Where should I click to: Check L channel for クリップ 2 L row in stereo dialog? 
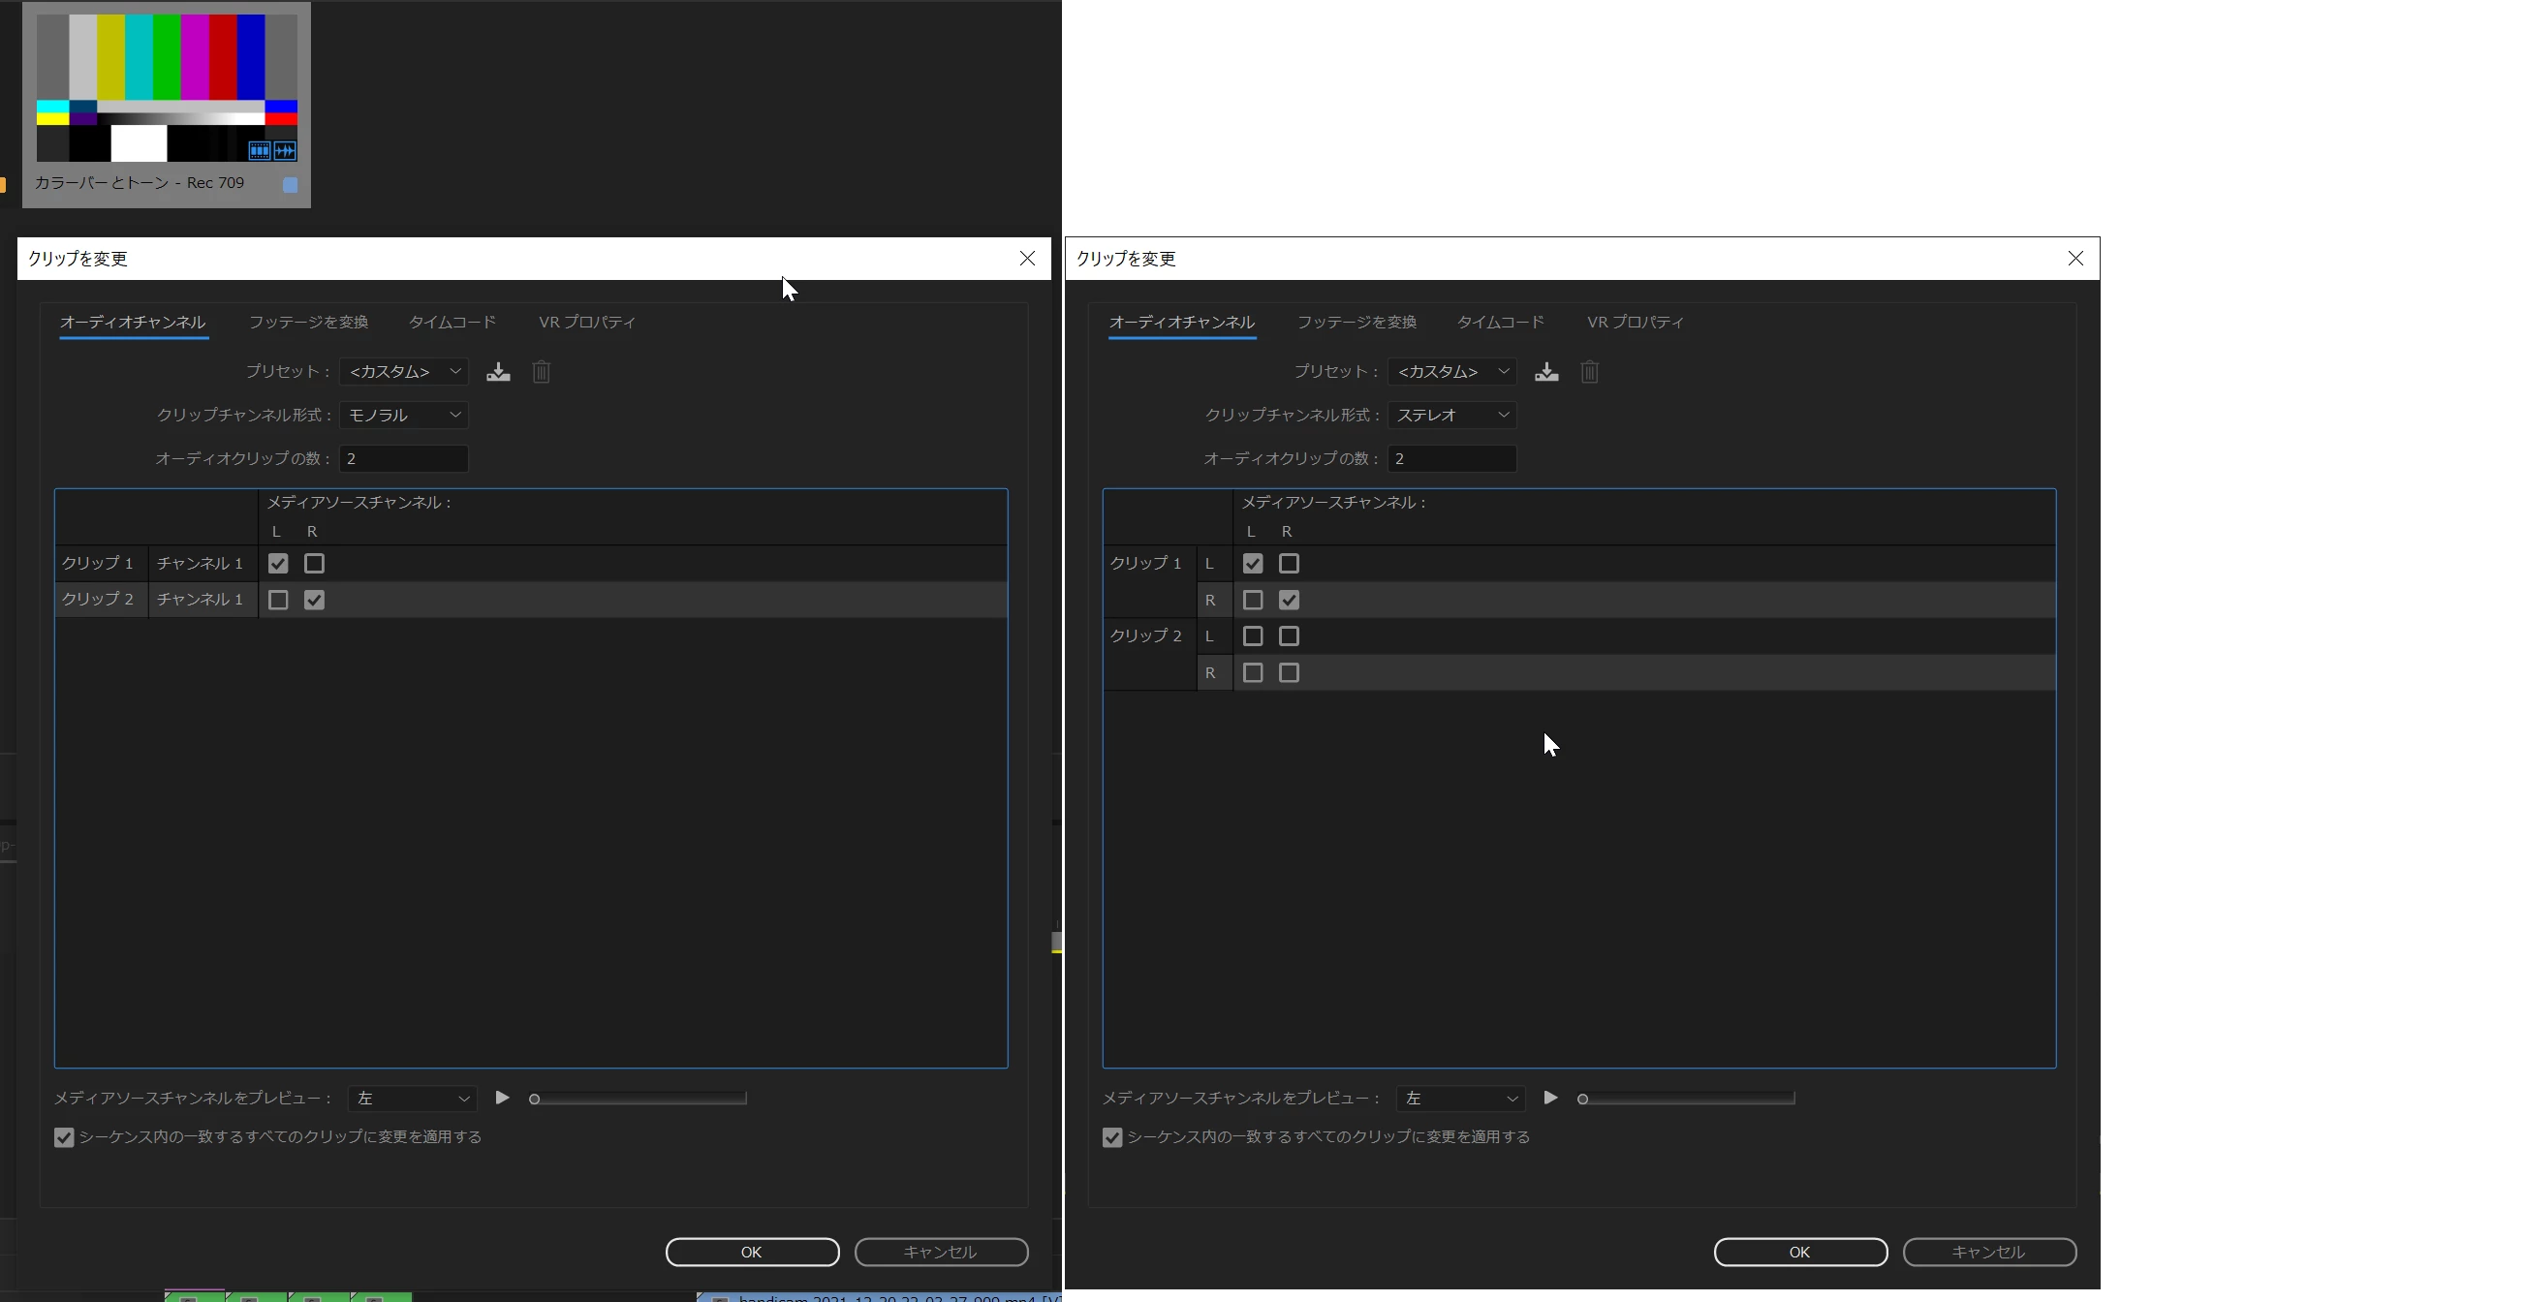[x=1252, y=636]
